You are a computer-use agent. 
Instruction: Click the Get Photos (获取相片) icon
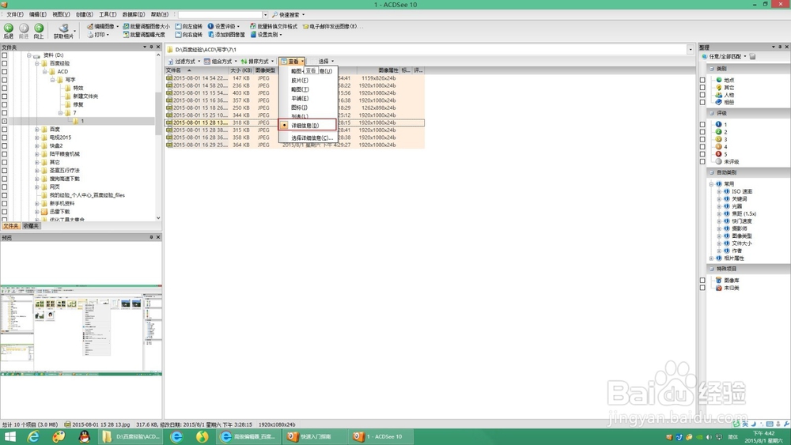pos(64,28)
